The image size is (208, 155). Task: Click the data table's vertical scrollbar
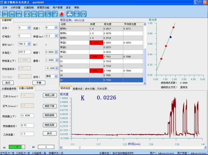(x=144, y=52)
